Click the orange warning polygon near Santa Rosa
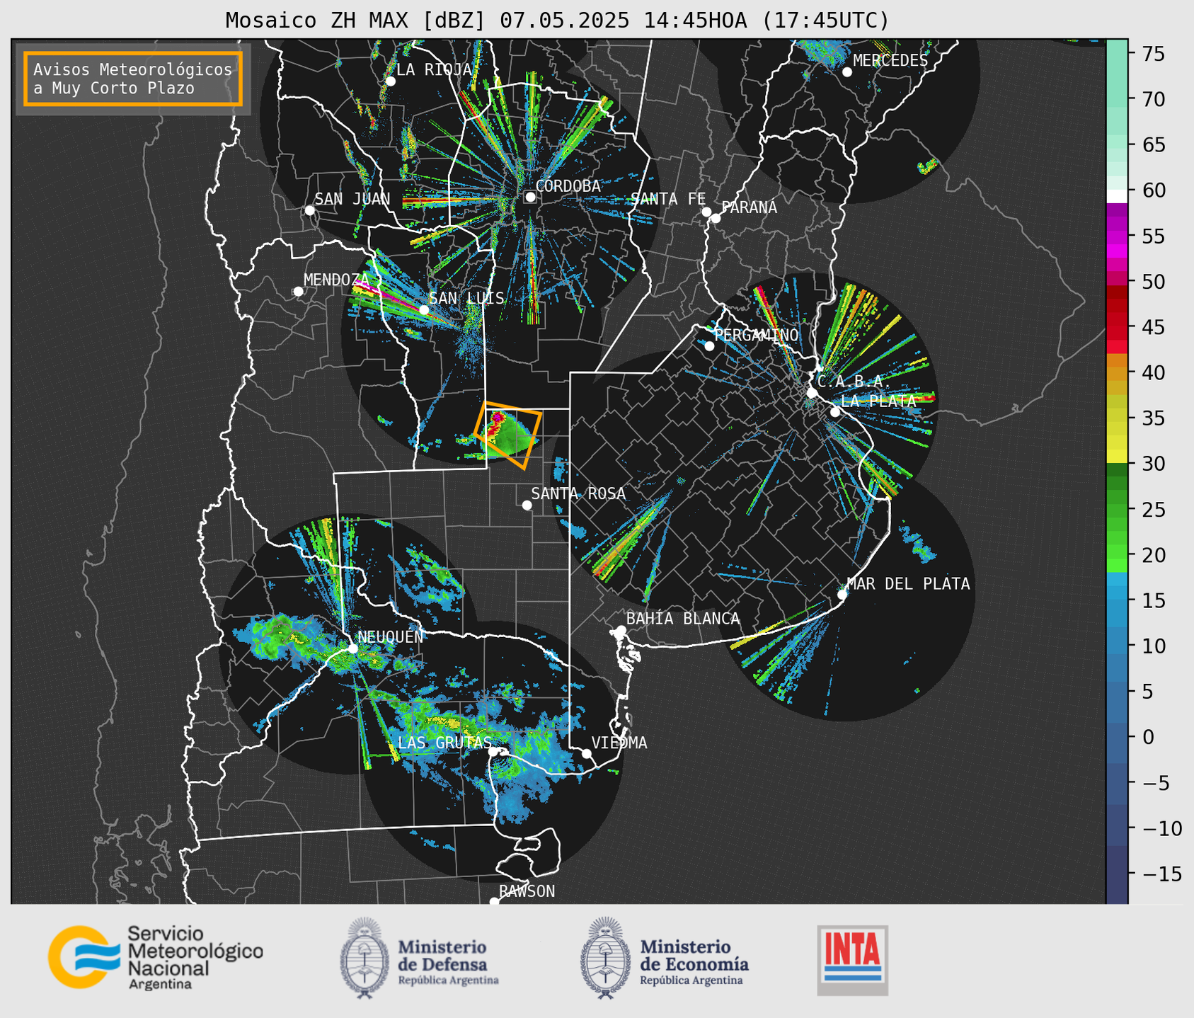The image size is (1194, 1018). point(507,435)
